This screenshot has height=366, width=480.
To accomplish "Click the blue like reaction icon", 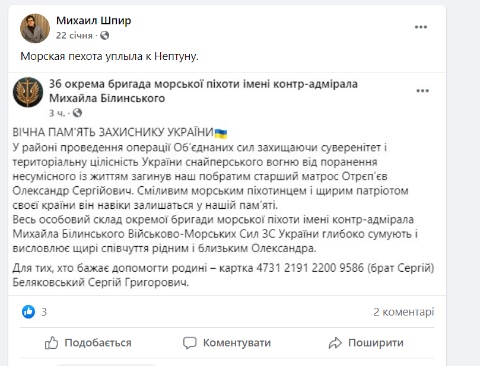I will click(28, 311).
